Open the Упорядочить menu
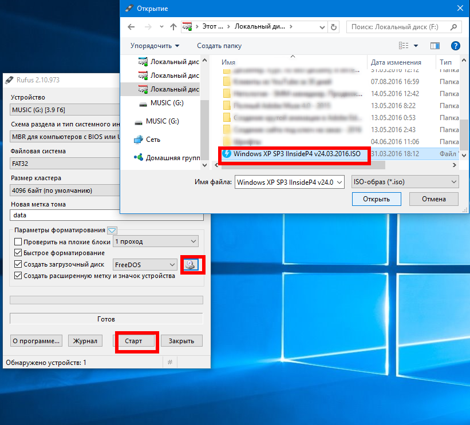This screenshot has width=470, height=425. (x=155, y=46)
